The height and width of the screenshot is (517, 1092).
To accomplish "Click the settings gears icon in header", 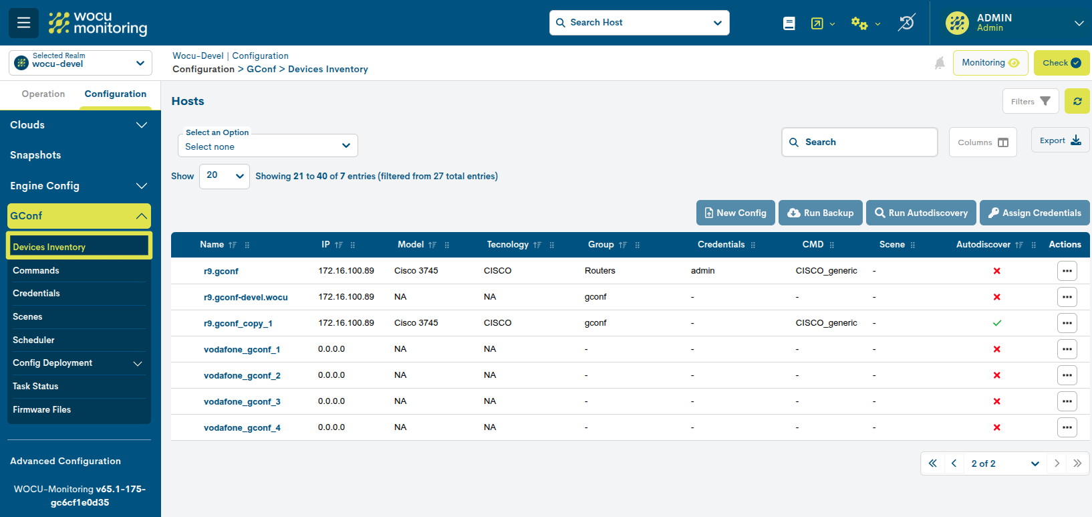I will tap(859, 23).
